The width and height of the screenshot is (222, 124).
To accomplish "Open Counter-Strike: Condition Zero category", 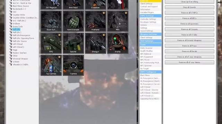I will (x=25, y=18).
